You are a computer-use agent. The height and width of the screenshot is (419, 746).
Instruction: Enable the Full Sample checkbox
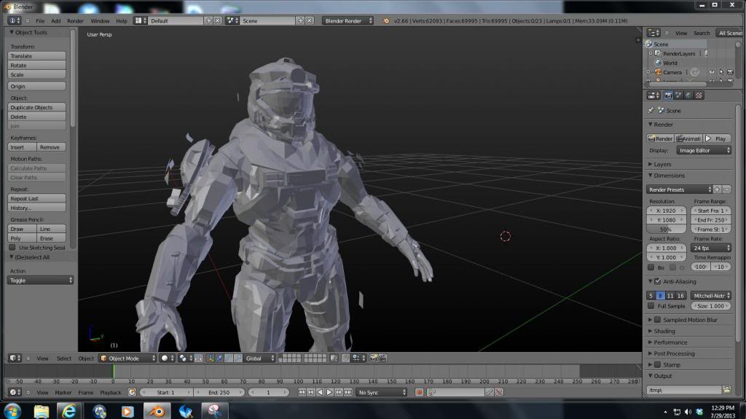(651, 306)
